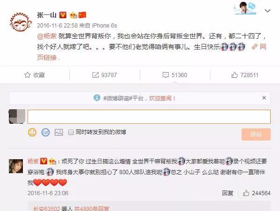
Task: Open comments tab showing 51360
Action: (x=175, y=75)
